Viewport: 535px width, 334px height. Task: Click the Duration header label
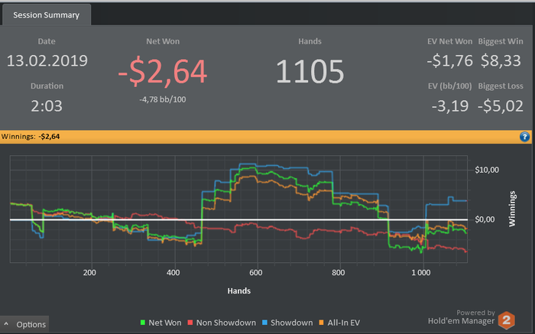[x=47, y=86]
